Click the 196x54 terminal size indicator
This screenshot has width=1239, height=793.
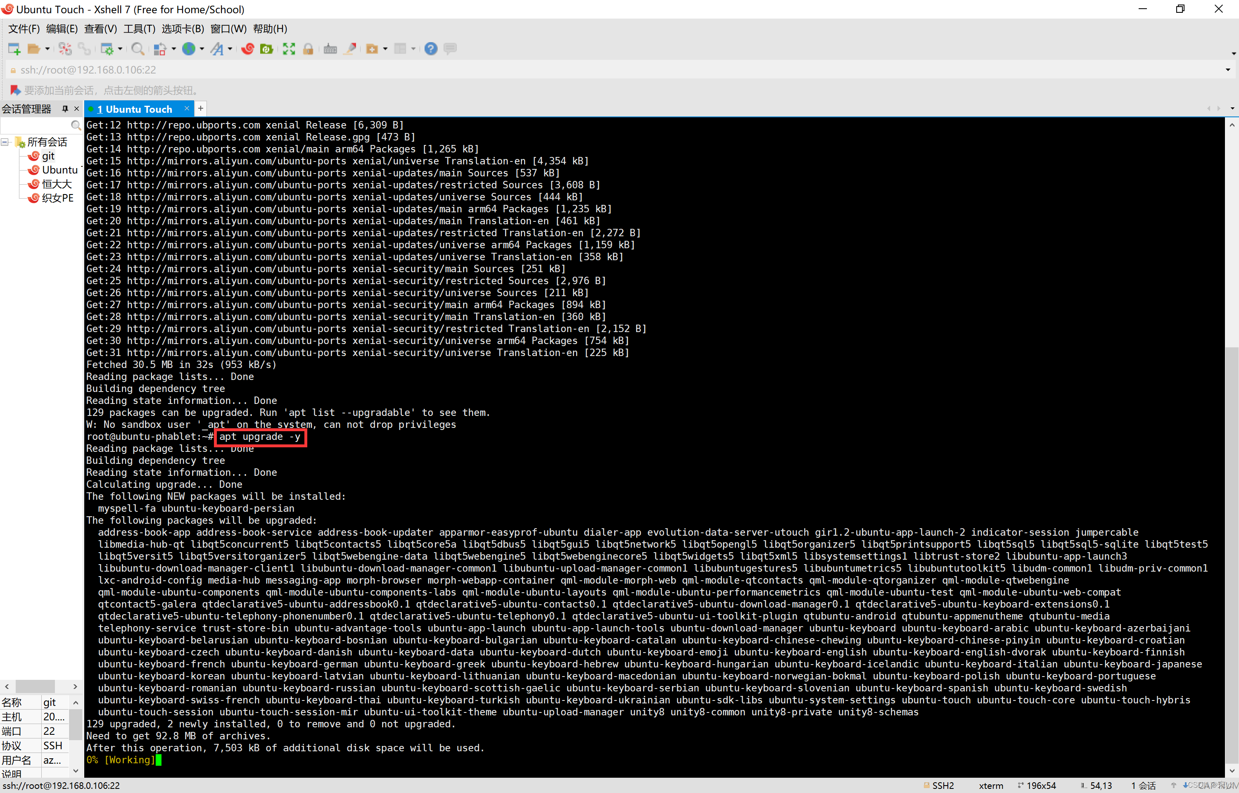point(1037,785)
